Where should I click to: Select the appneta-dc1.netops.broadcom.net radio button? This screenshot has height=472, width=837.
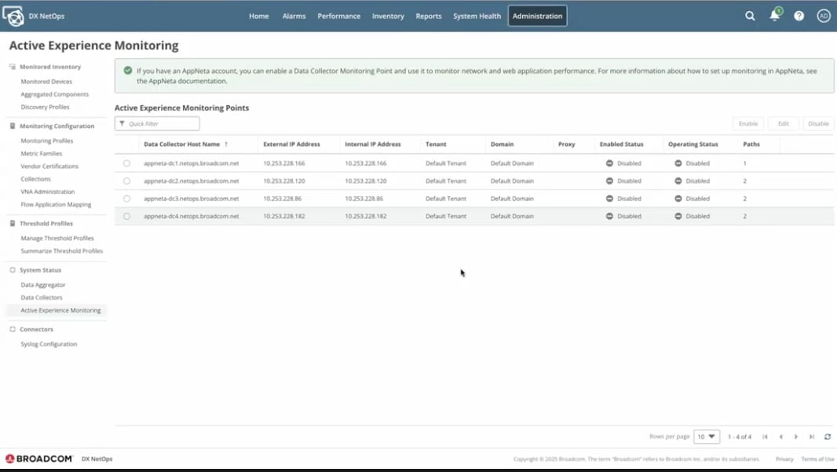pyautogui.click(x=126, y=163)
